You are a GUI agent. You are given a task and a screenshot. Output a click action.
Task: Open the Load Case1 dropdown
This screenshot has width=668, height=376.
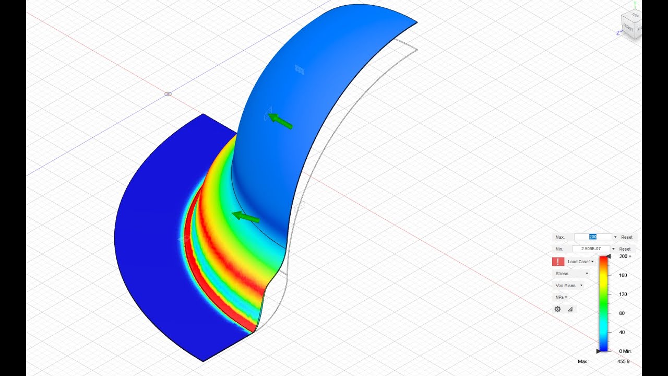[580, 262]
